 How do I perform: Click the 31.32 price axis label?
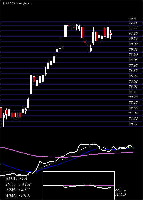133,119
